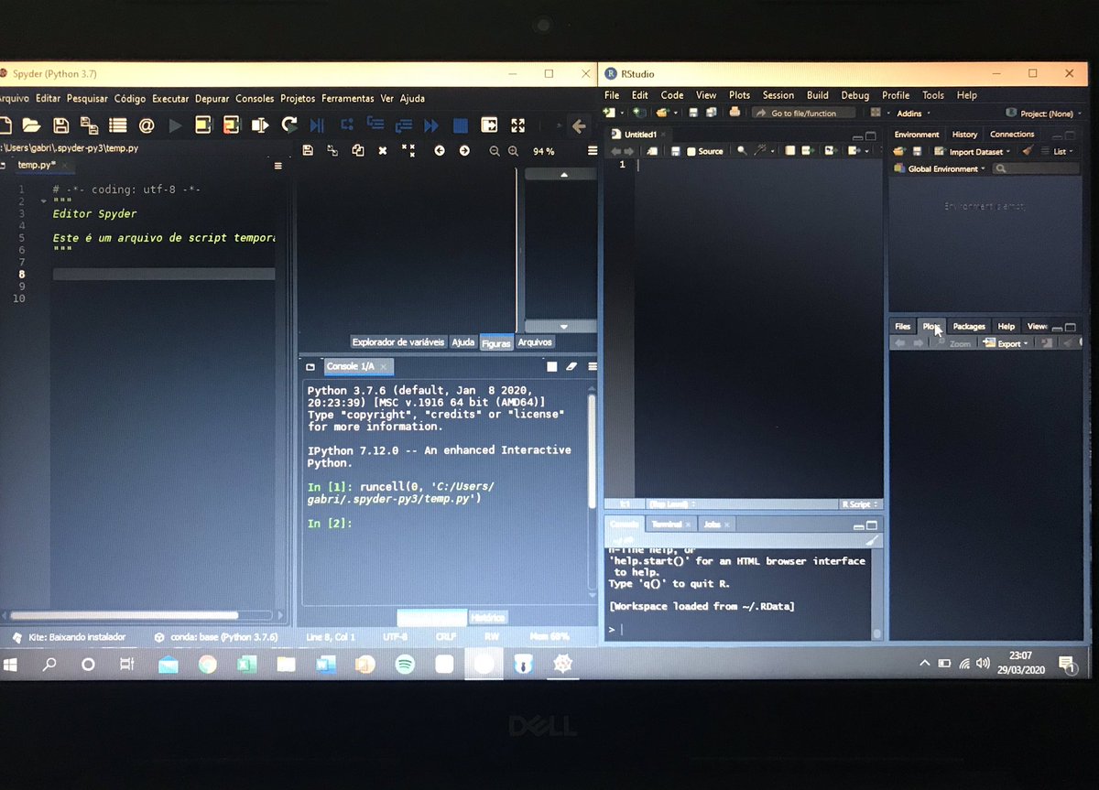Open file icon in Spyder toolbar
Screen dimensions: 1099x790
point(31,125)
